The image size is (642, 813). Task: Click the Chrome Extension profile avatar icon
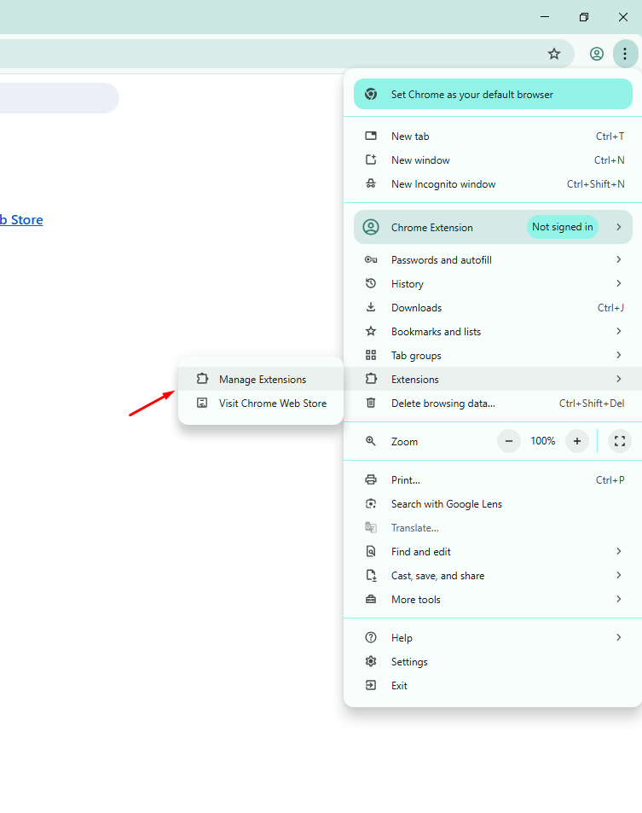(x=371, y=227)
